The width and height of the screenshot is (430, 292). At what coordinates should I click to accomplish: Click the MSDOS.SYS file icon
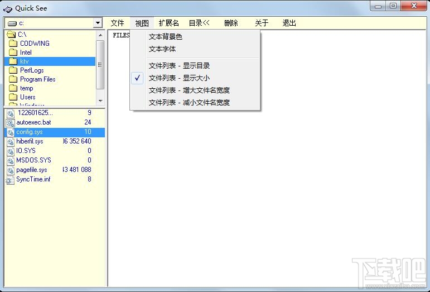(11, 161)
